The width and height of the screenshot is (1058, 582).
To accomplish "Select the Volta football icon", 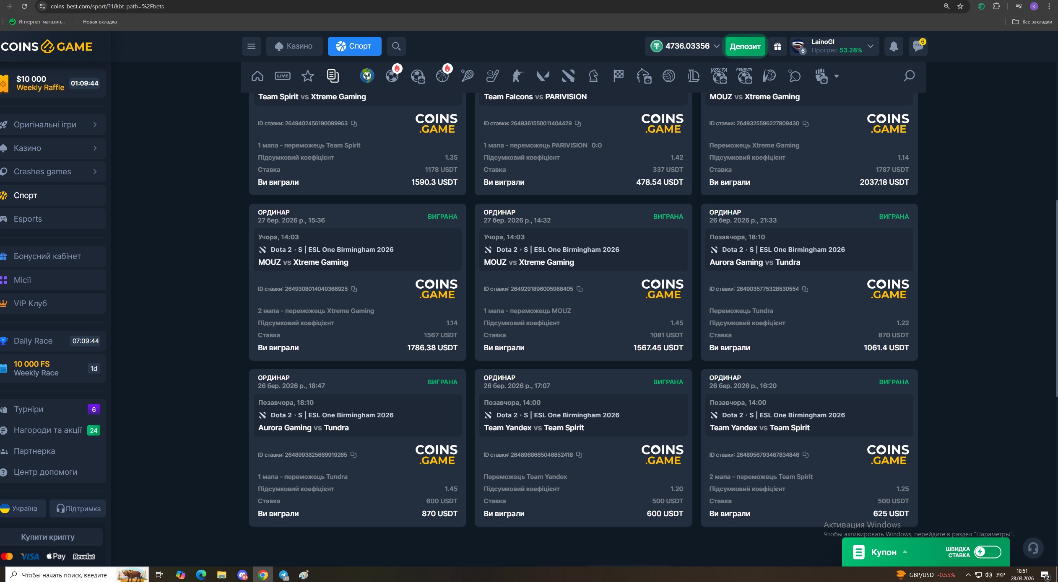I will (719, 76).
